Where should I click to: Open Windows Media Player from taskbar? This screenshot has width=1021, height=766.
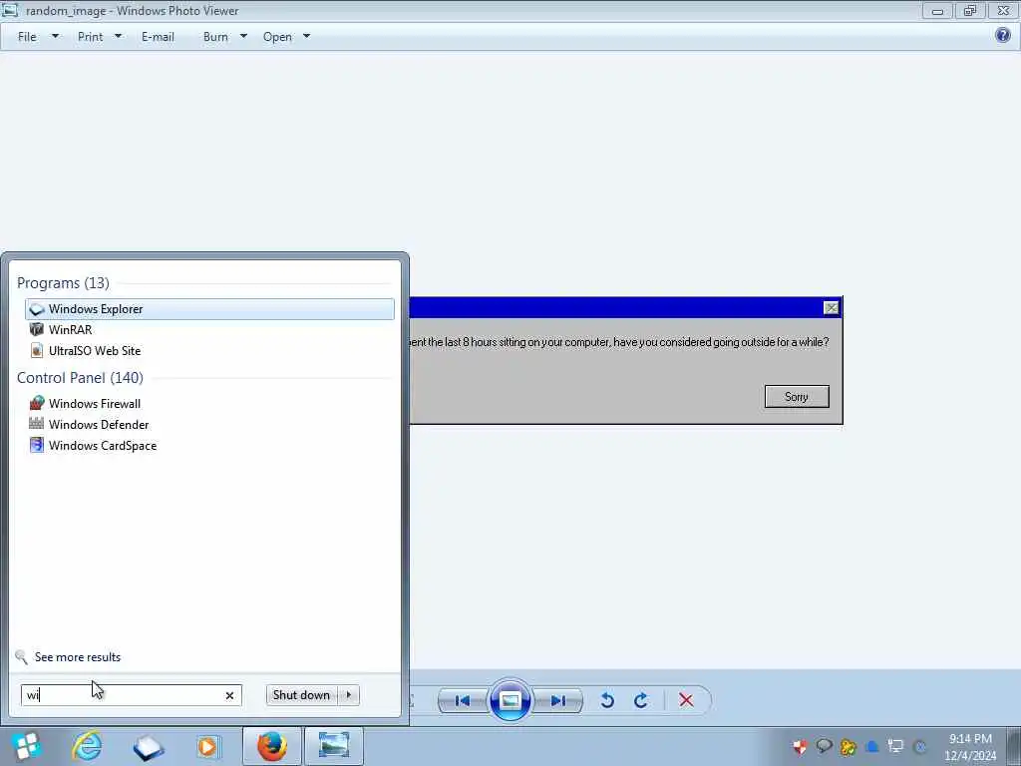coord(207,746)
